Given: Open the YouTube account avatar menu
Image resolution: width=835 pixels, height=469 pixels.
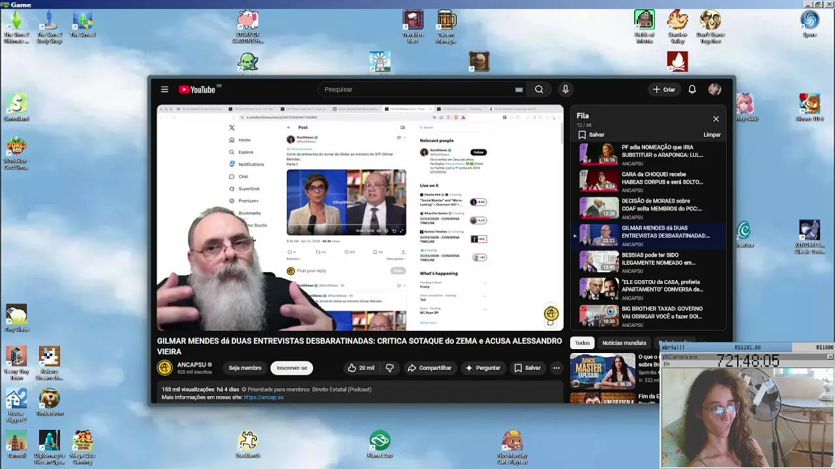Looking at the screenshot, I should tap(715, 89).
